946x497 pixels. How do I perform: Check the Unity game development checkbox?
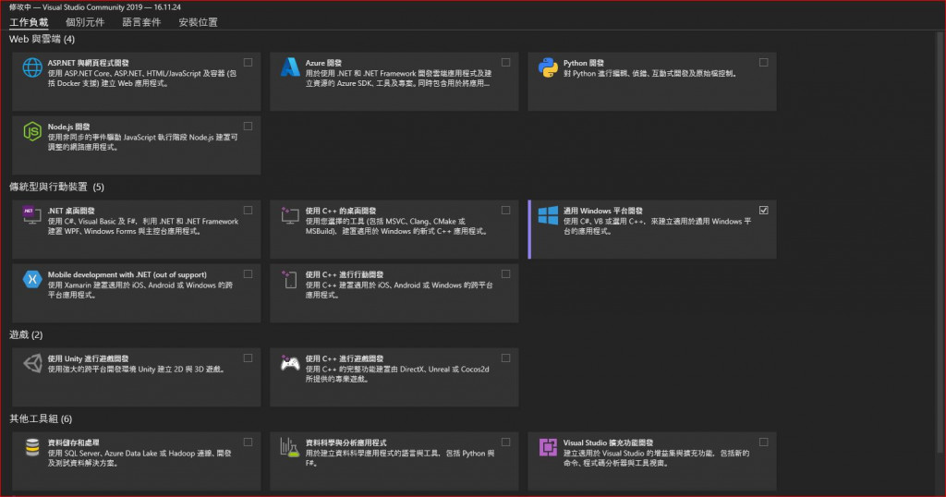point(248,358)
